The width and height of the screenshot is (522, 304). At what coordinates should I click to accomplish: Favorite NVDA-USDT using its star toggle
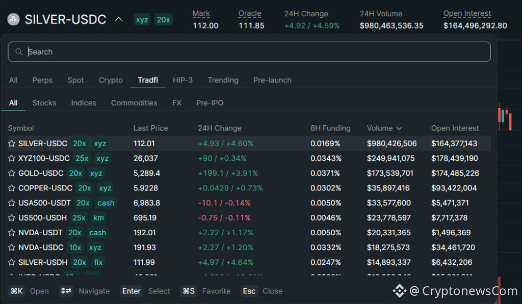[x=11, y=233]
